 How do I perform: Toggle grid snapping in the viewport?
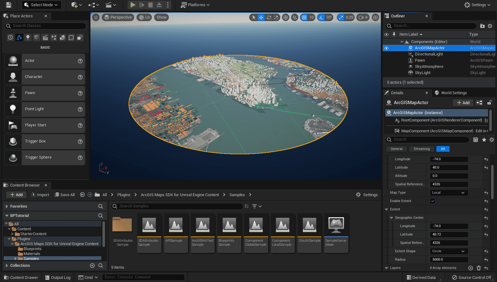(304, 17)
